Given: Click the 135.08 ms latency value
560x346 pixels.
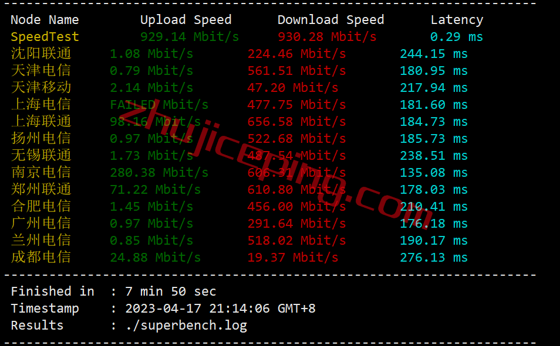Looking at the screenshot, I should 434,173.
